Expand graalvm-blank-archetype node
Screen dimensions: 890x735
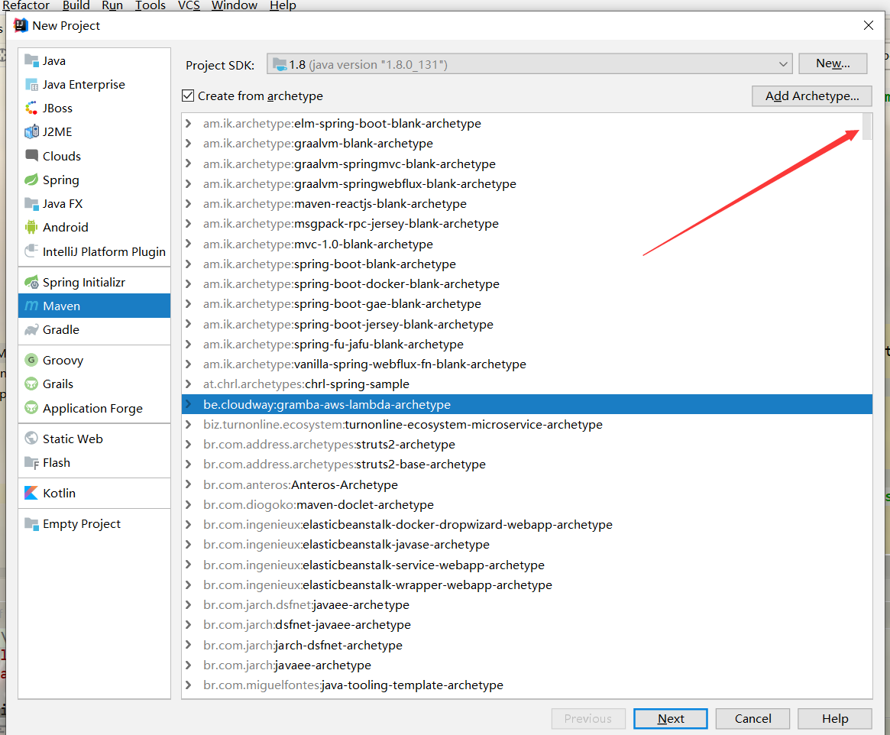click(188, 143)
